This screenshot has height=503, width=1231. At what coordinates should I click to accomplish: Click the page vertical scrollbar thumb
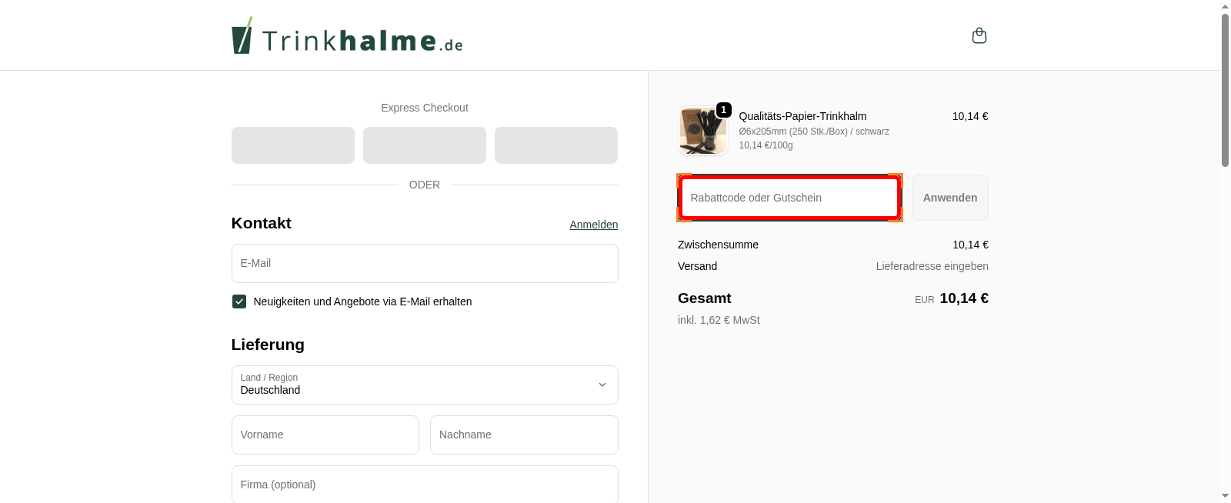1225,89
